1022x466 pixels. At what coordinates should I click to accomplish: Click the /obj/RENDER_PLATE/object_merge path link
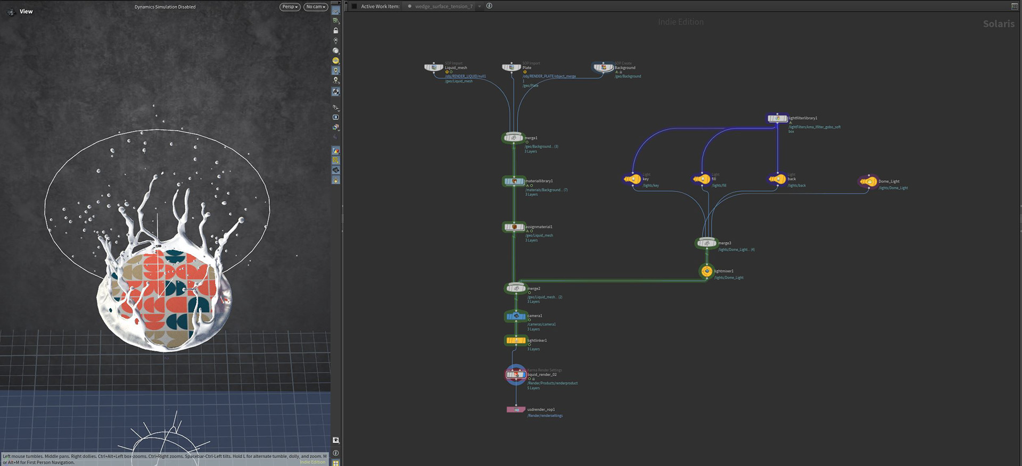(549, 76)
